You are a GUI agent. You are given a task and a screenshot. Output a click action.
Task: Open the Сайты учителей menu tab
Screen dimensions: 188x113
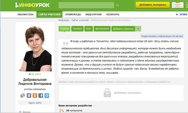coord(50,14)
